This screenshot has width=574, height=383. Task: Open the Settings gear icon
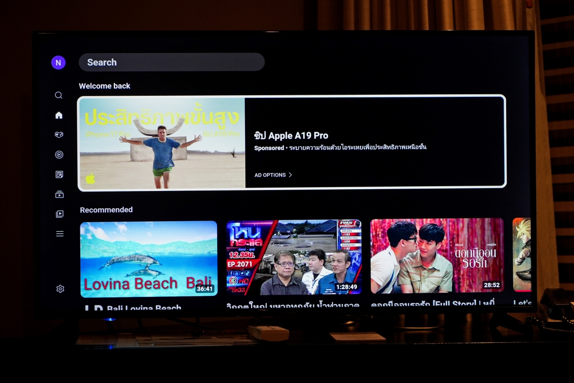(x=60, y=289)
